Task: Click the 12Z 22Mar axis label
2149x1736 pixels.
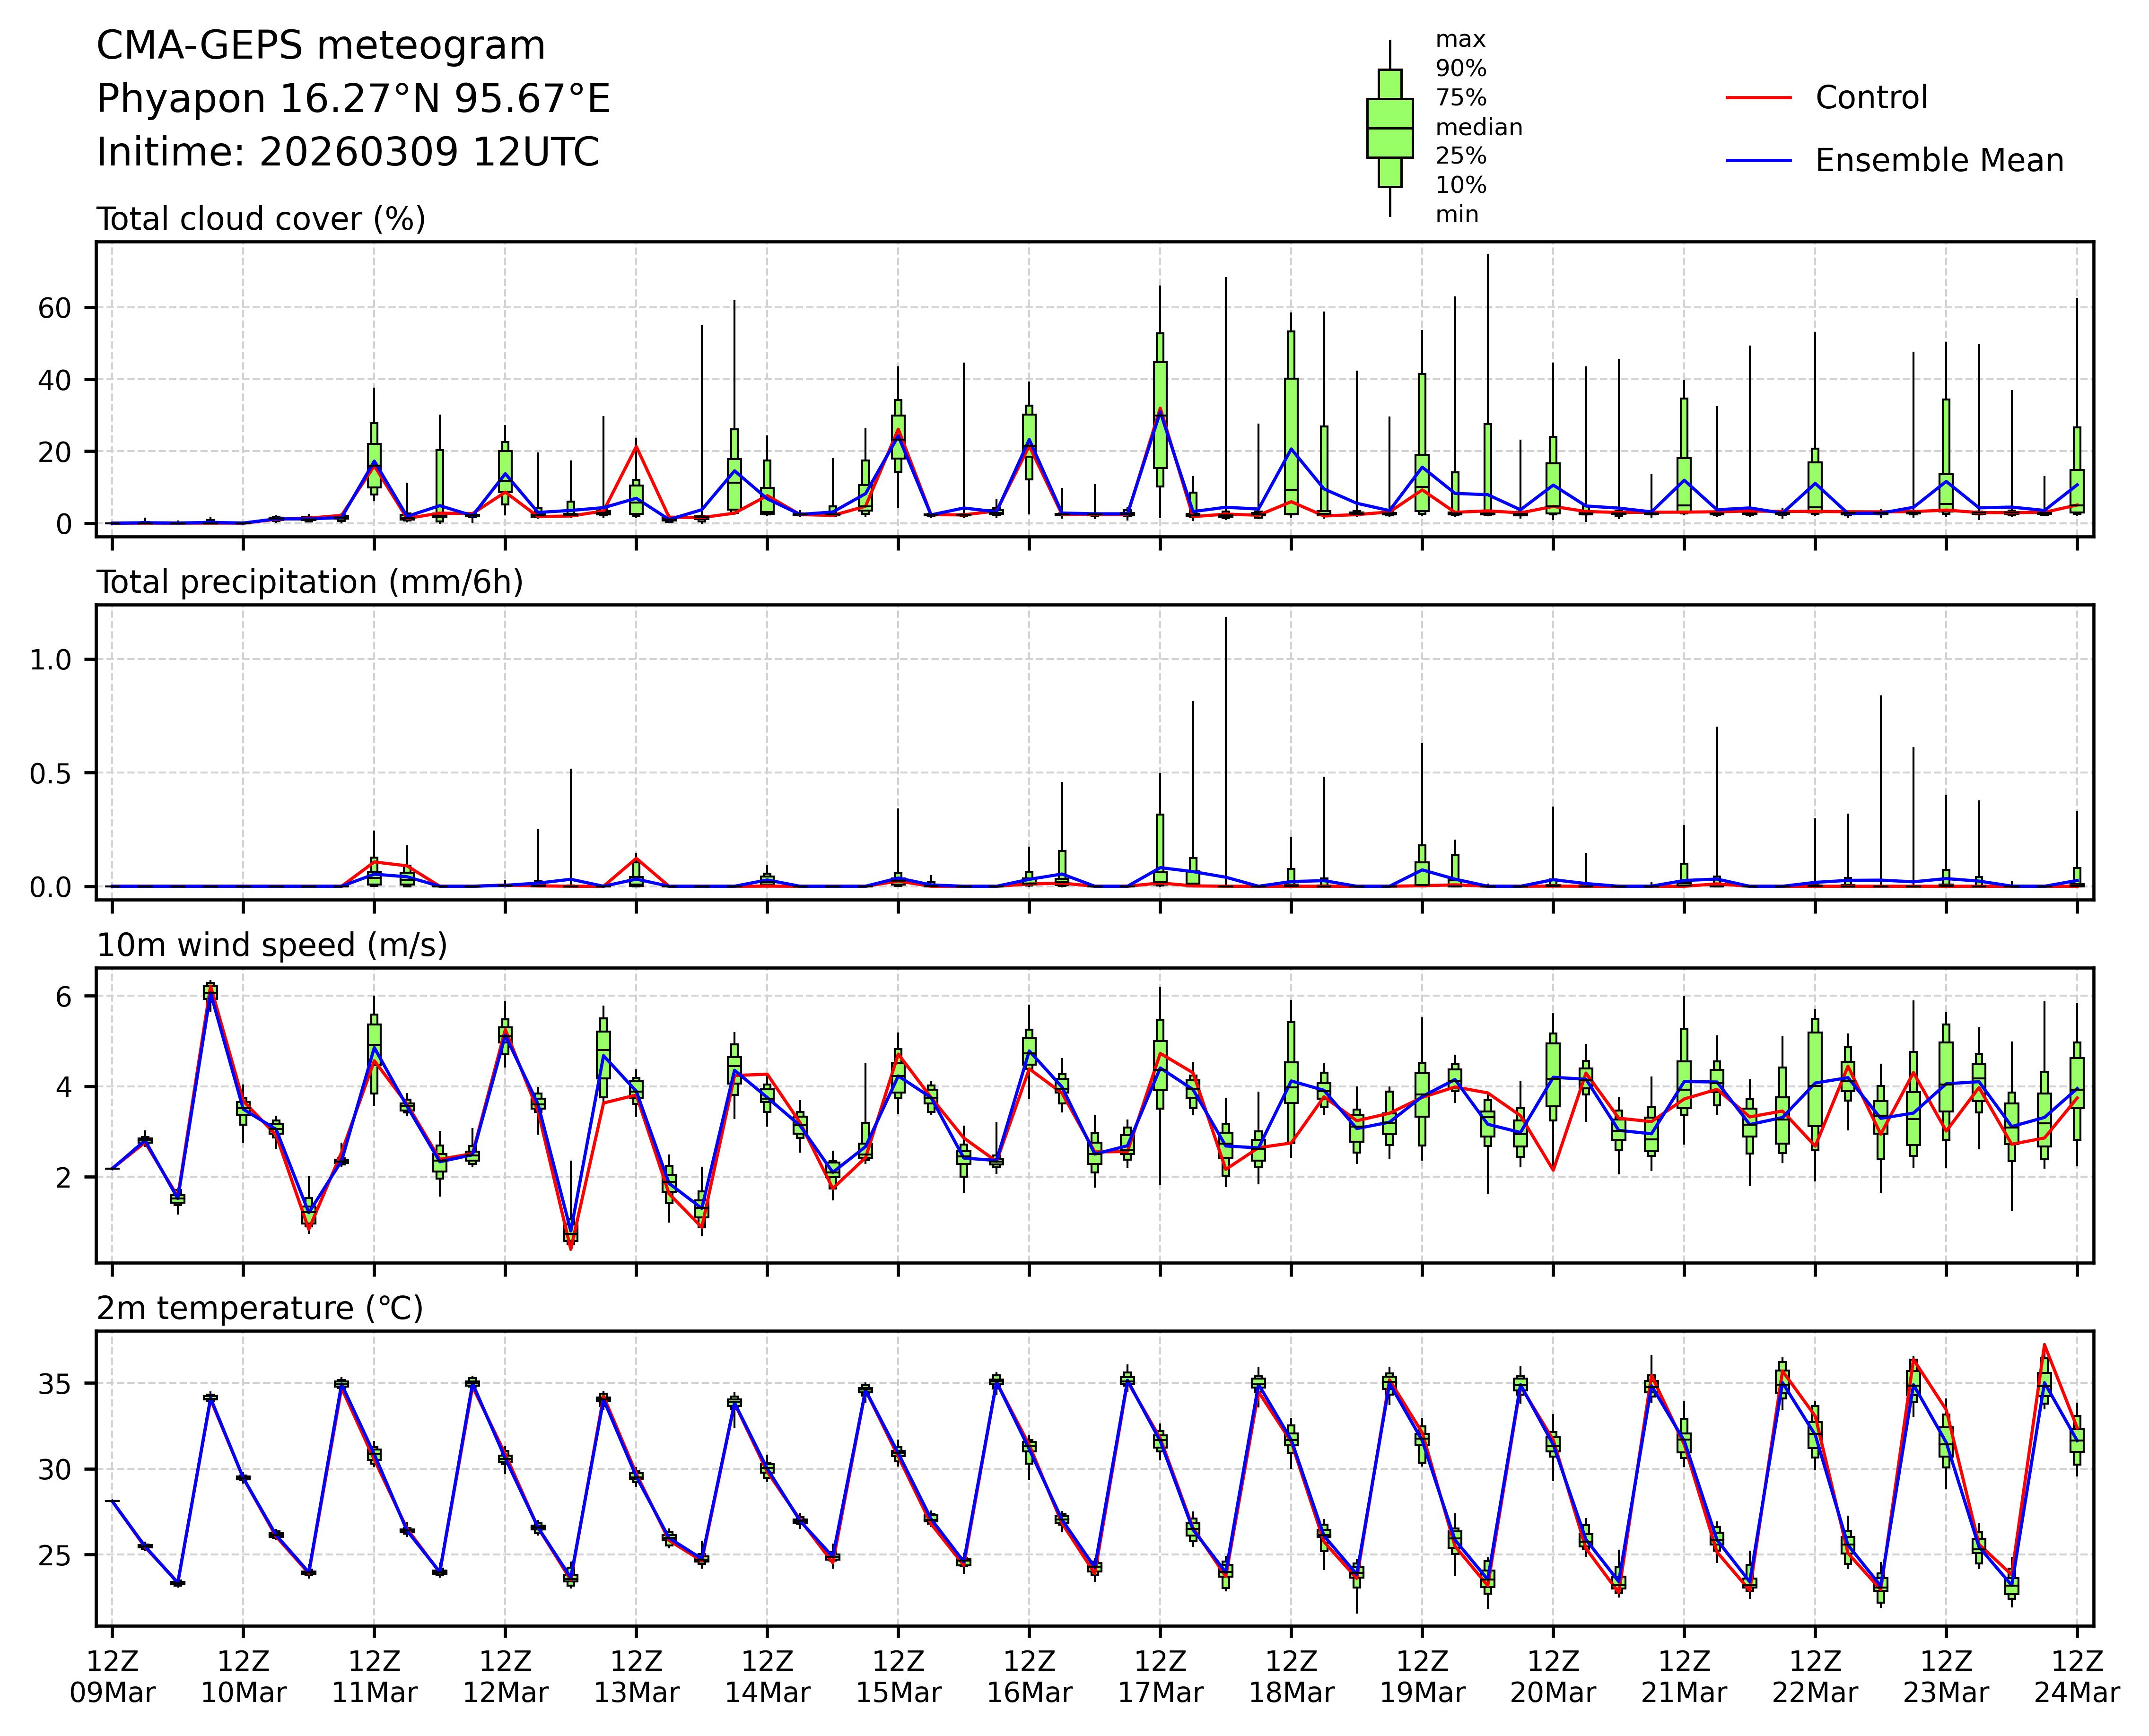Action: (1815, 1676)
